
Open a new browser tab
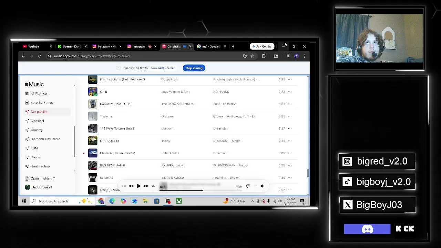pyautogui.click(x=233, y=46)
